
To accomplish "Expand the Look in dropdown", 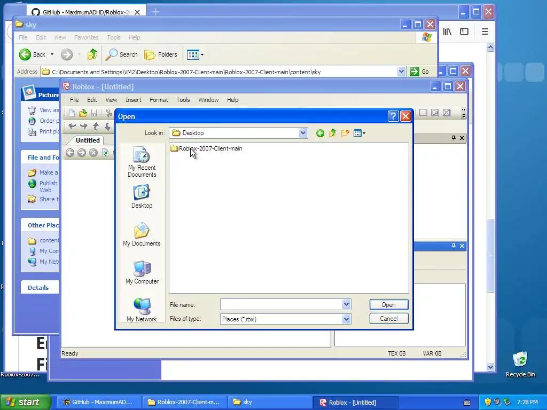I will (303, 133).
